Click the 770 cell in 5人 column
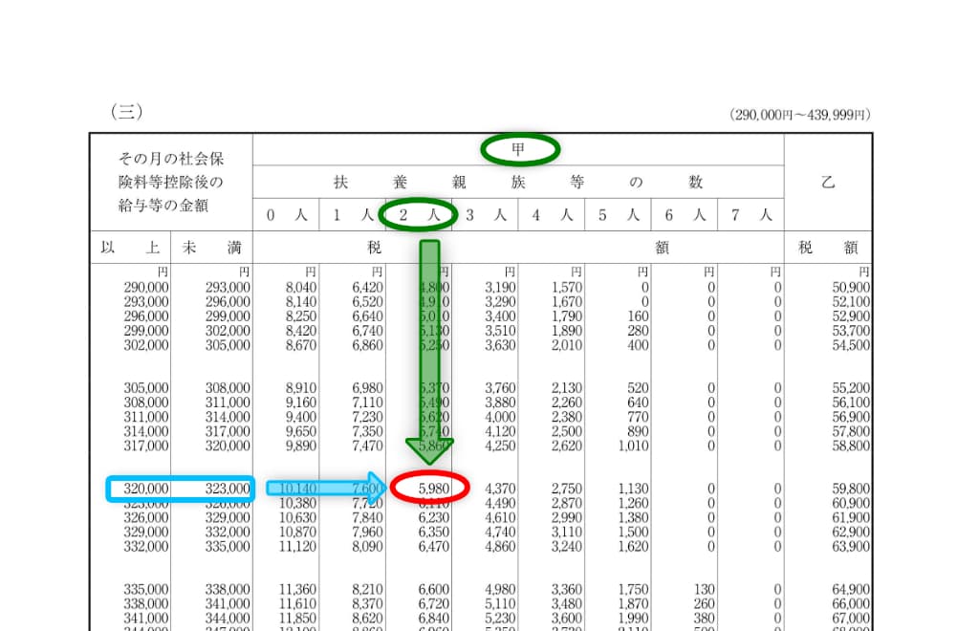 638,417
